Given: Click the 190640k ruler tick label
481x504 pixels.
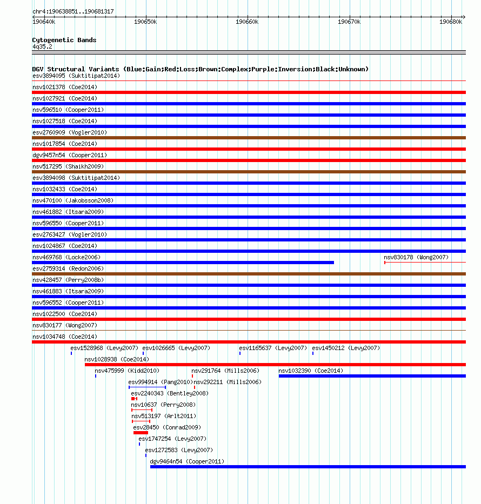Looking at the screenshot, I should pos(44,22).
